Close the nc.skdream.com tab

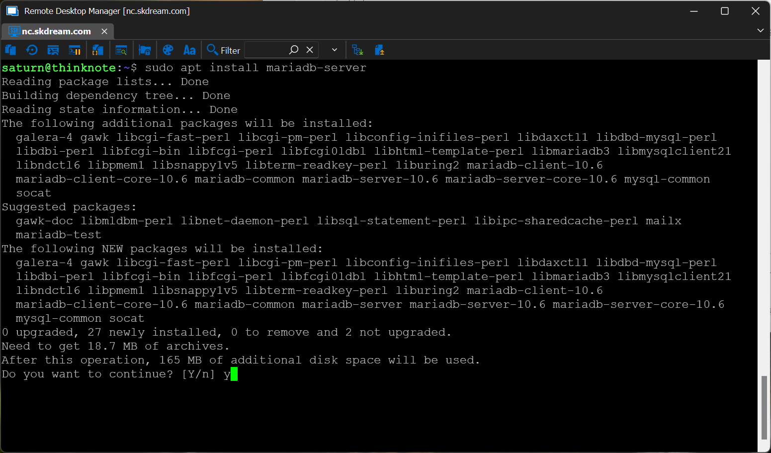pyautogui.click(x=104, y=31)
